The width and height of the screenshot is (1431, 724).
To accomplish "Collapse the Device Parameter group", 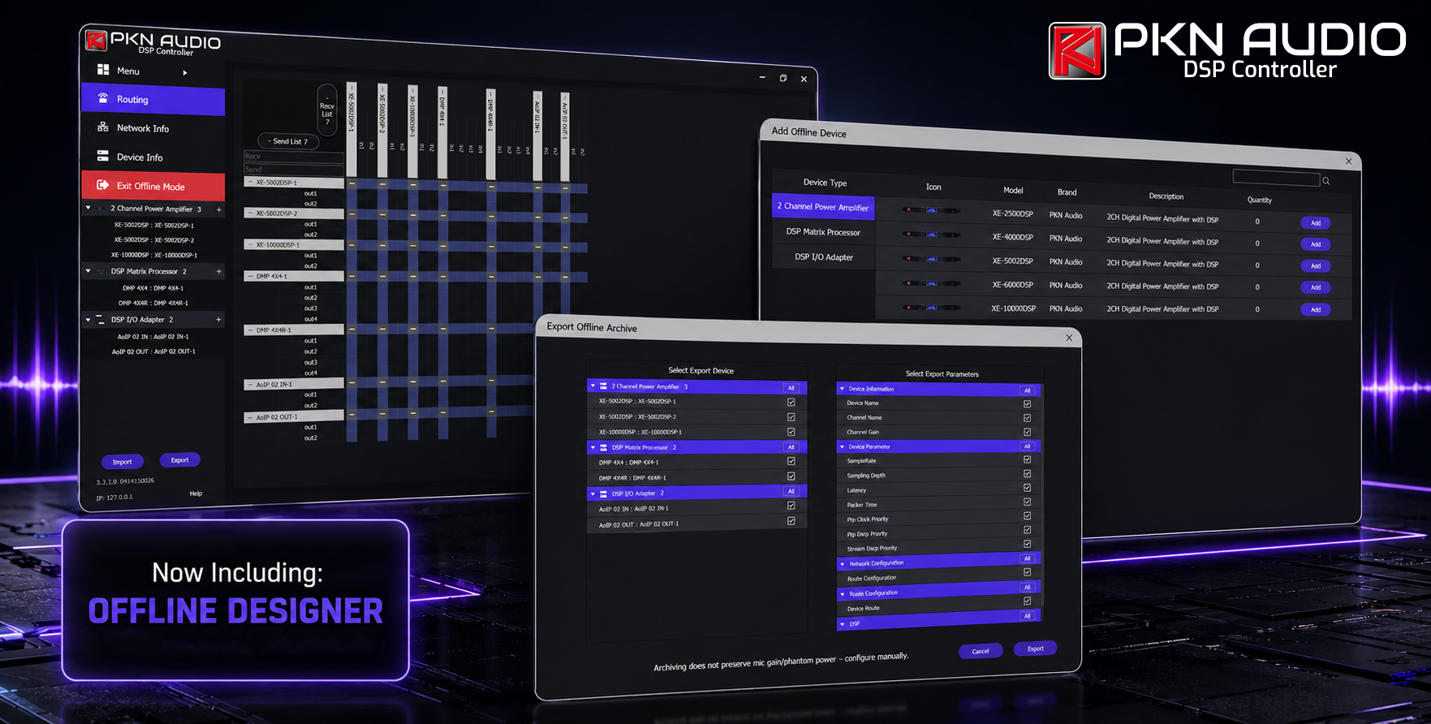I will (843, 446).
